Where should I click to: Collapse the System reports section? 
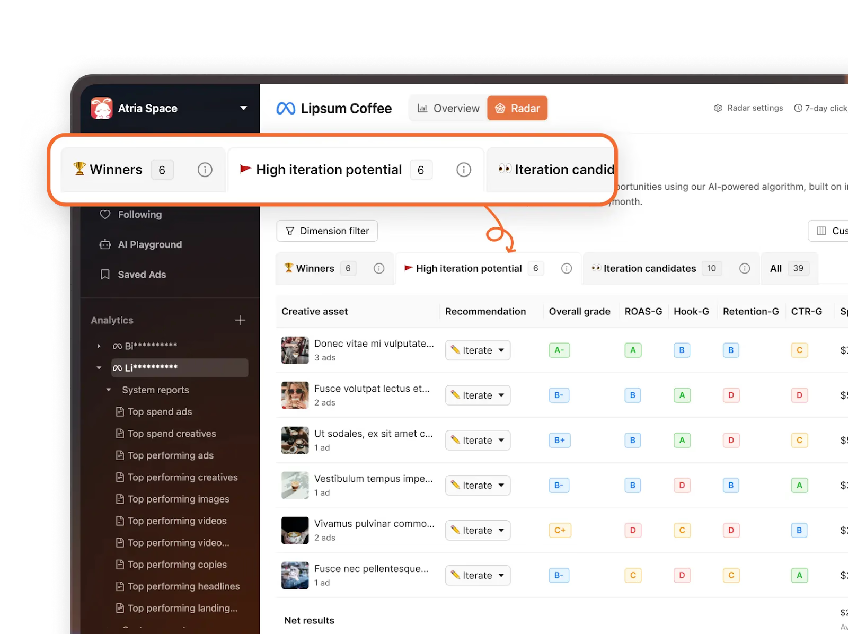click(x=109, y=390)
